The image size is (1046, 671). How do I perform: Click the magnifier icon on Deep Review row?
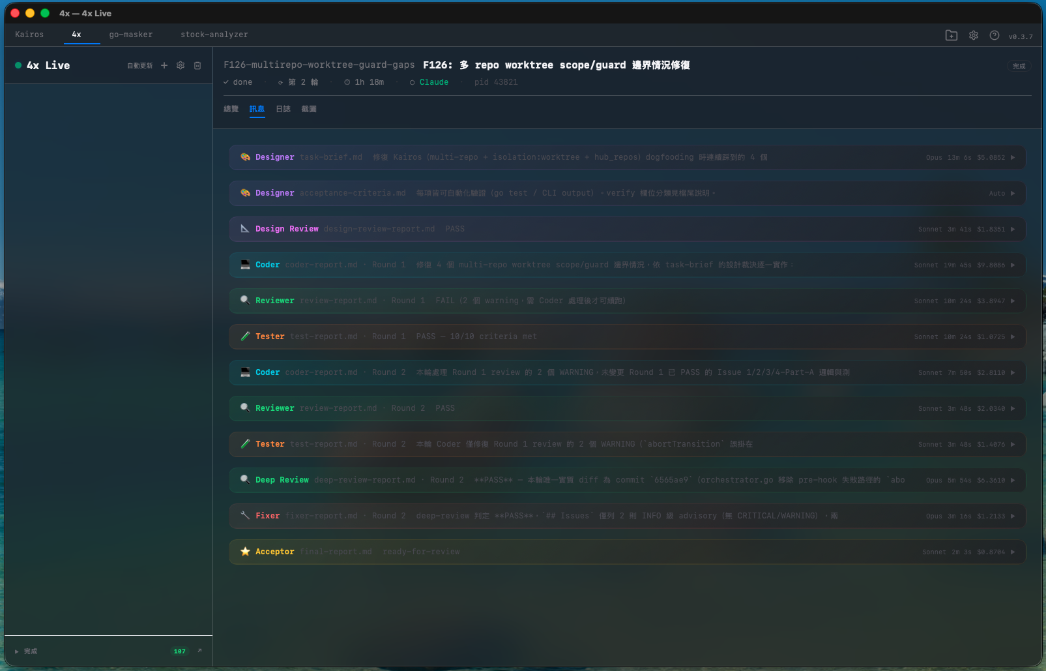click(245, 480)
